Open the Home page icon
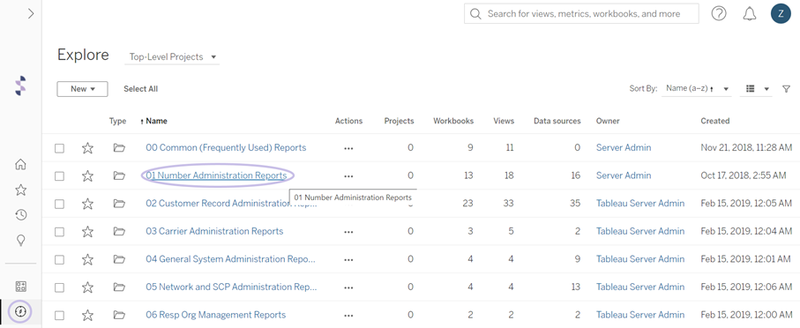The height and width of the screenshot is (328, 800). tap(20, 164)
